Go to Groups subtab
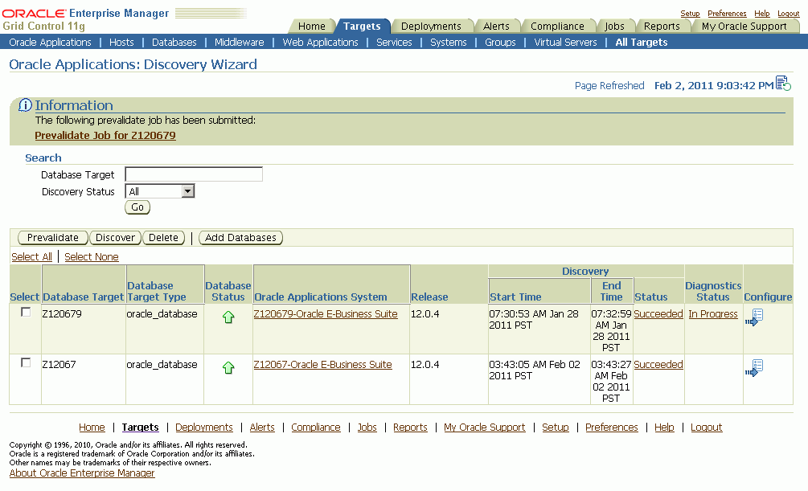The width and height of the screenshot is (808, 491). (500, 43)
